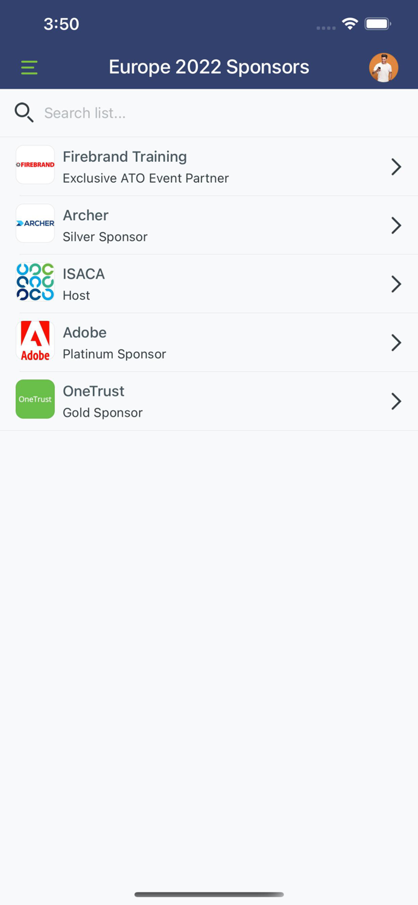Expand the Firebrand Training entry chevron

point(396,167)
